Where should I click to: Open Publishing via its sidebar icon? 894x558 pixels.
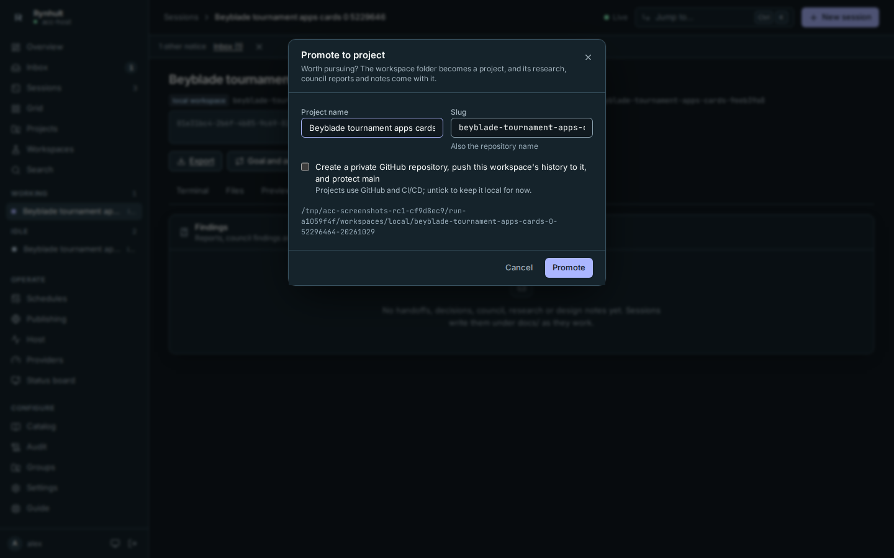coord(16,319)
